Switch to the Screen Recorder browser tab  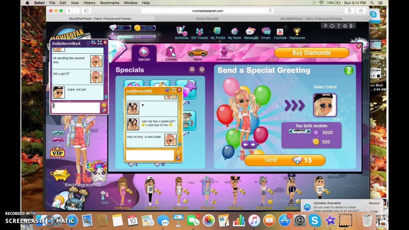tap(207, 19)
